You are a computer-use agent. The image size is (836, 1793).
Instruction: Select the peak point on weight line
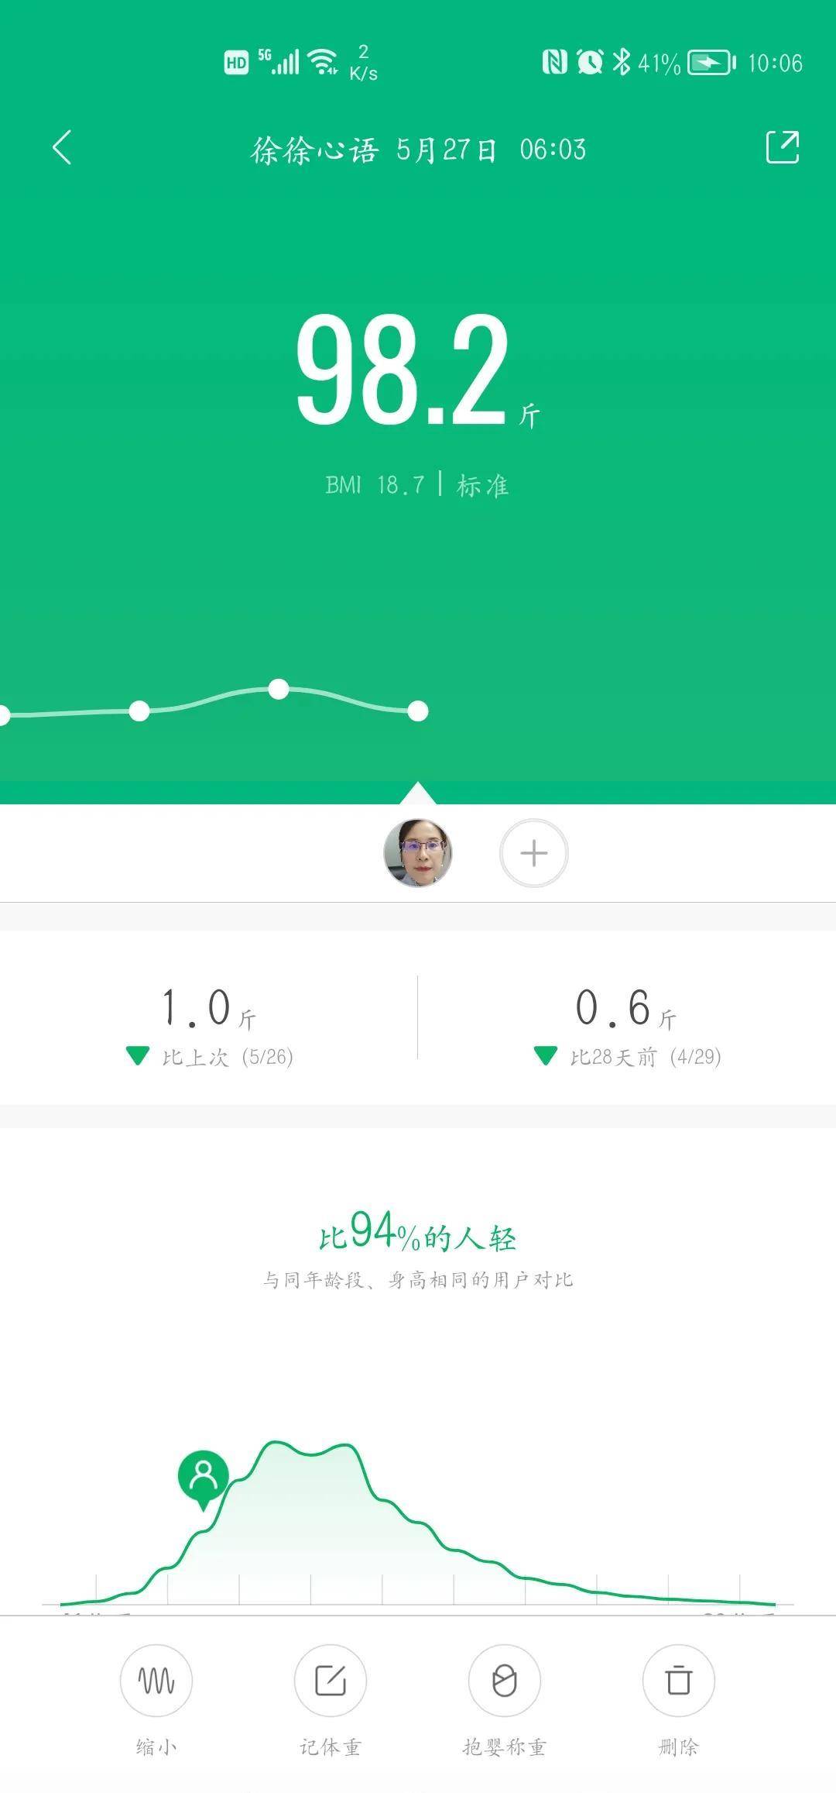[x=279, y=689]
